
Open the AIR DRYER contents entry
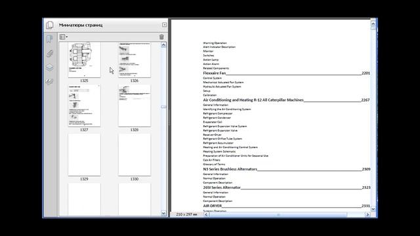click(x=286, y=206)
